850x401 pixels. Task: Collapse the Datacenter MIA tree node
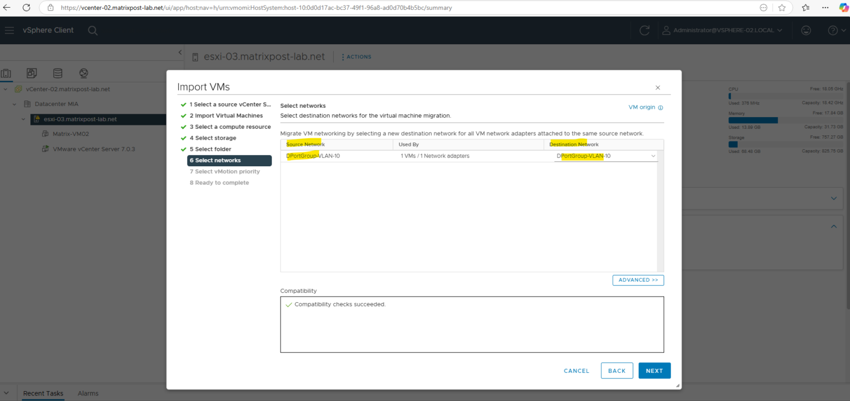pyautogui.click(x=14, y=104)
